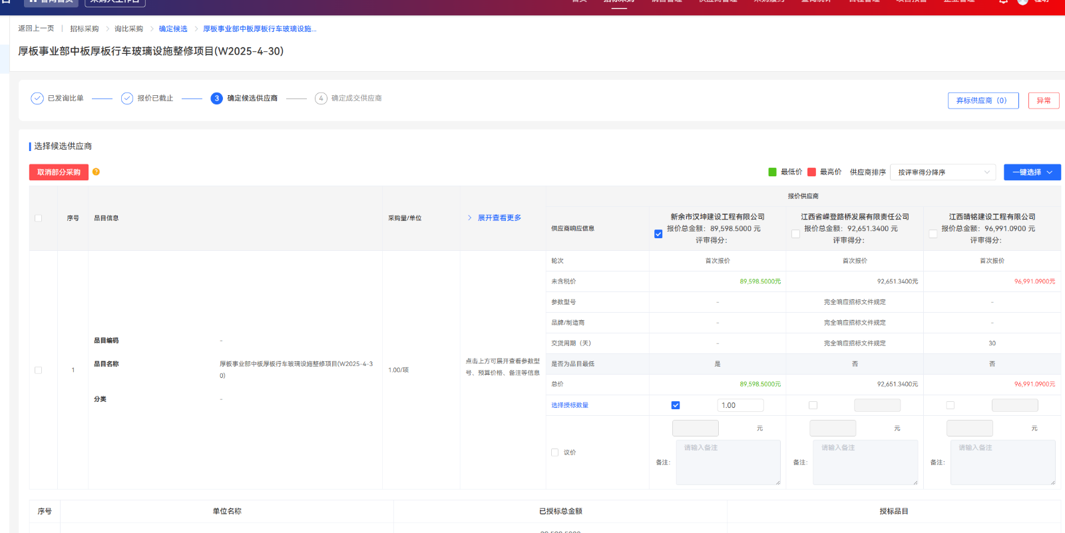Click the page title 厚板事业部中板厚板行车玻璃设施整修项目(W2025-4-30)
Screen dimensions: 1065x533
(150, 51)
